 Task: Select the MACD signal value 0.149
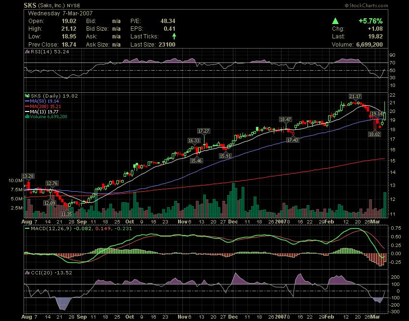[103, 228]
